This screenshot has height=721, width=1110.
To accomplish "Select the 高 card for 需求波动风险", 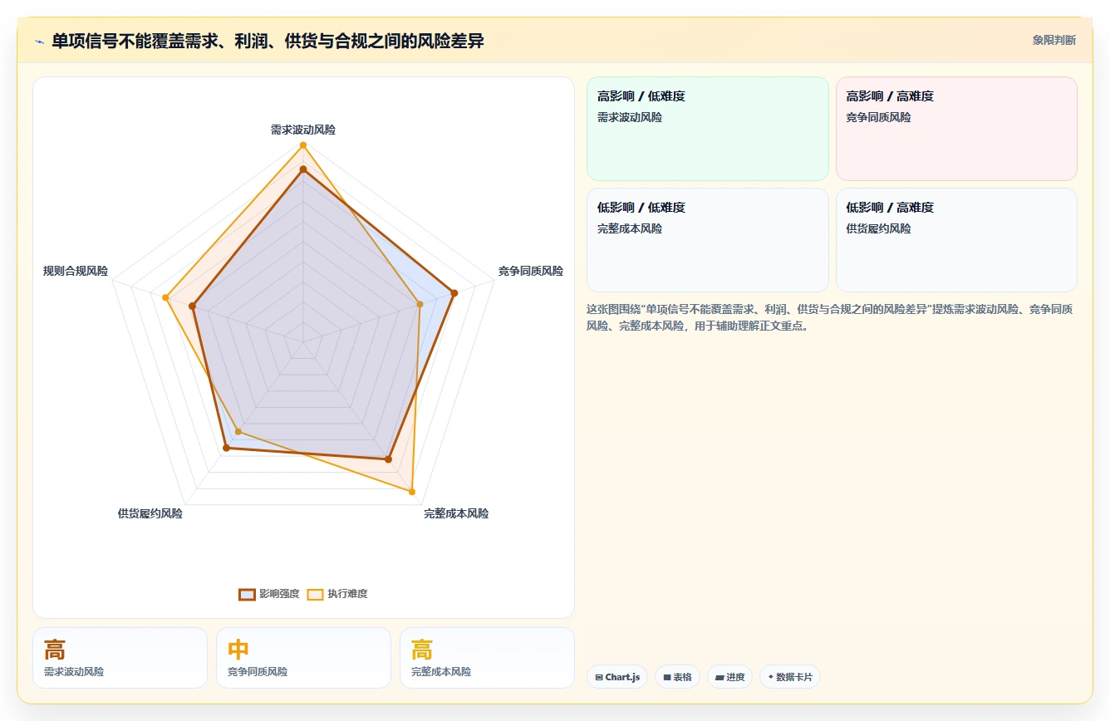I will [120, 658].
